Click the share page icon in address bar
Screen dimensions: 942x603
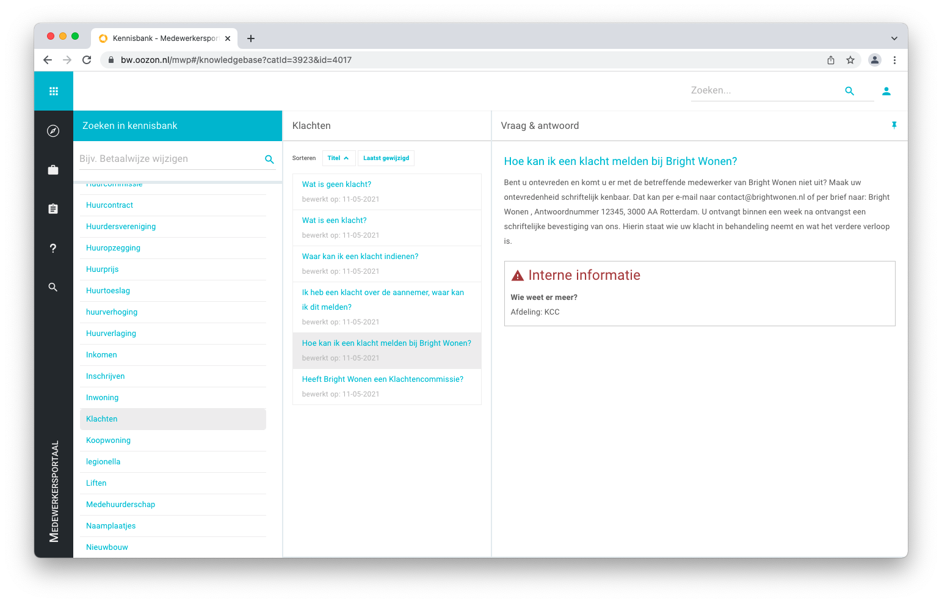click(831, 60)
